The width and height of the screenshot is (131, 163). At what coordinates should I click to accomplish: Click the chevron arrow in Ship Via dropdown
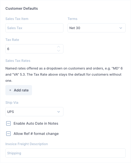click(59, 112)
